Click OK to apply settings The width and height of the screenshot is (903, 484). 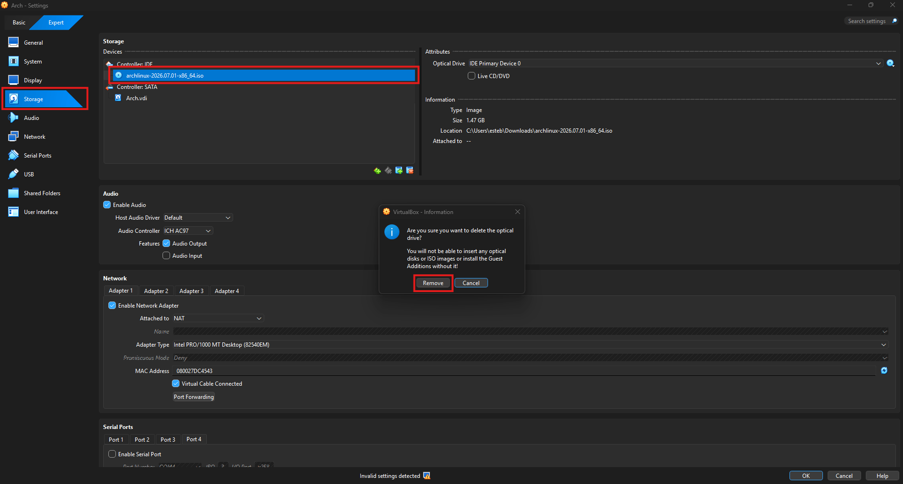point(806,476)
